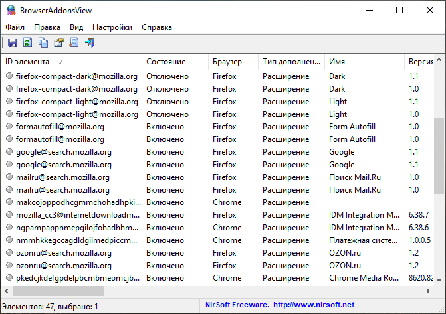Select the ngpampappnmepgilojfohadhhm... ID text
Viewport: 446px width, 314px height.
point(77,228)
